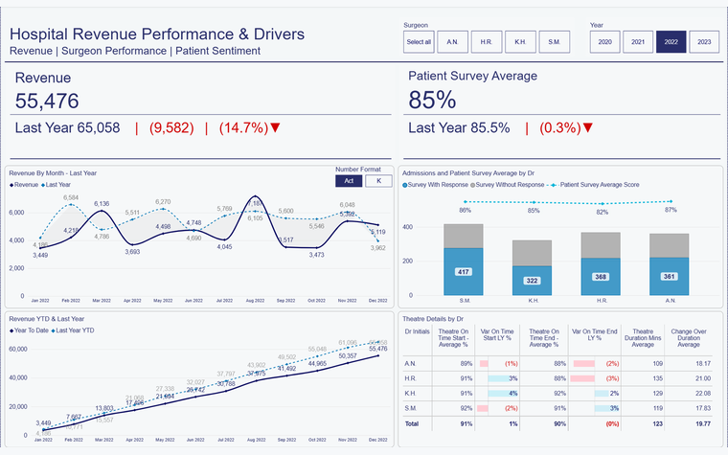728x455 pixels.
Task: Sort by Var On Time Start LY % header
Action: coord(497,334)
